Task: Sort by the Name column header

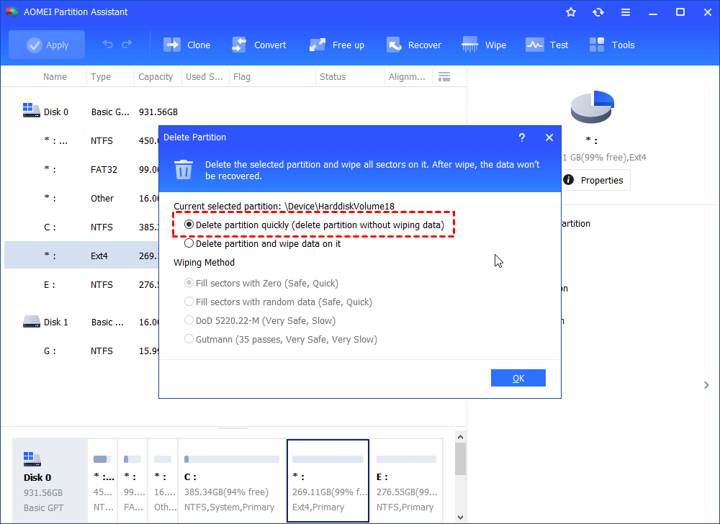Action: click(55, 76)
